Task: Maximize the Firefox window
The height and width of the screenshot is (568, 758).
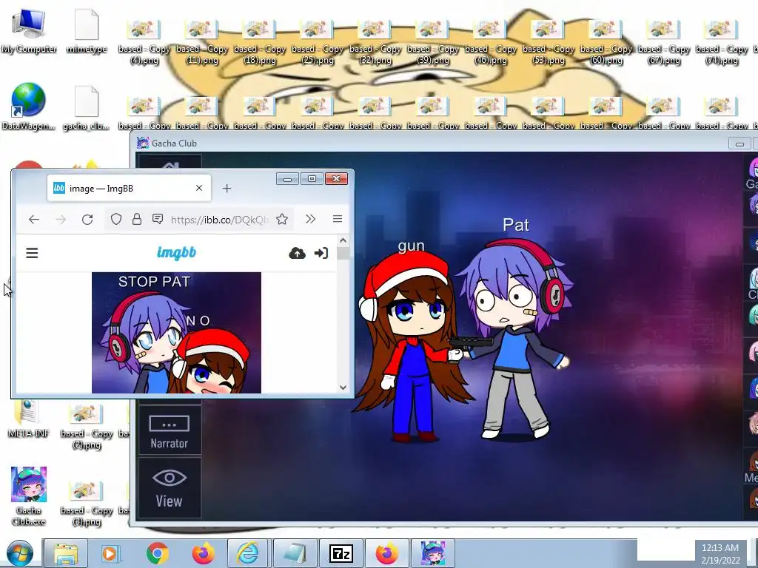Action: [x=312, y=179]
